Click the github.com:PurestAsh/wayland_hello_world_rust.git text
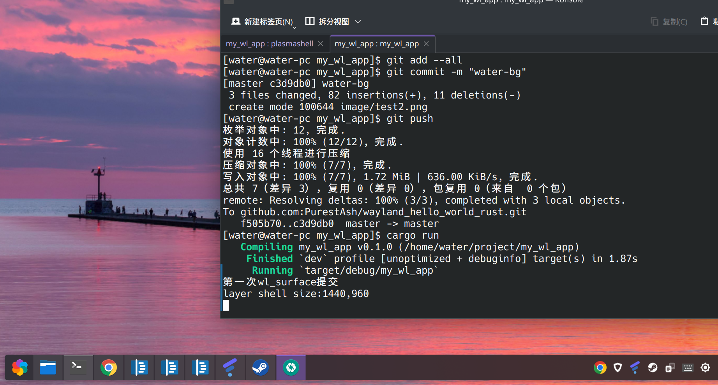Image resolution: width=718 pixels, height=385 pixels. [383, 212]
